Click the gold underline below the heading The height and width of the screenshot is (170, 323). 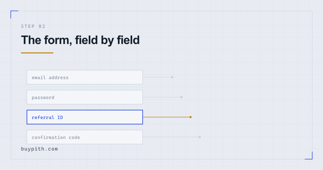pos(37,53)
